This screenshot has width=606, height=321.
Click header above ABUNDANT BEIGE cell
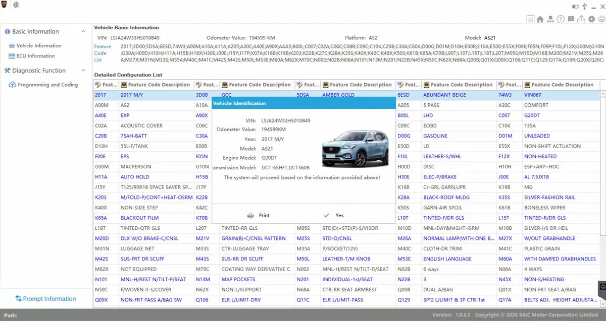point(459,85)
